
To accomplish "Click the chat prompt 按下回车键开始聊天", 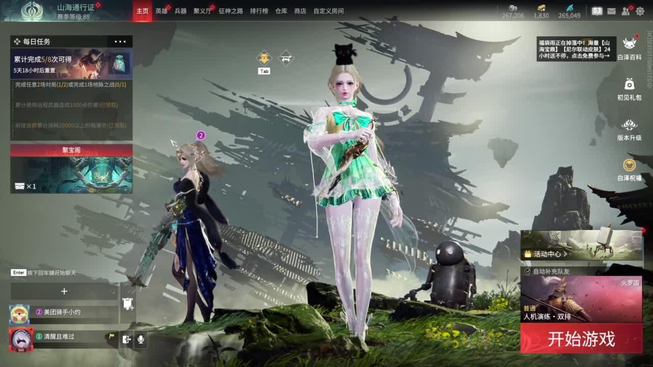I will (x=52, y=273).
